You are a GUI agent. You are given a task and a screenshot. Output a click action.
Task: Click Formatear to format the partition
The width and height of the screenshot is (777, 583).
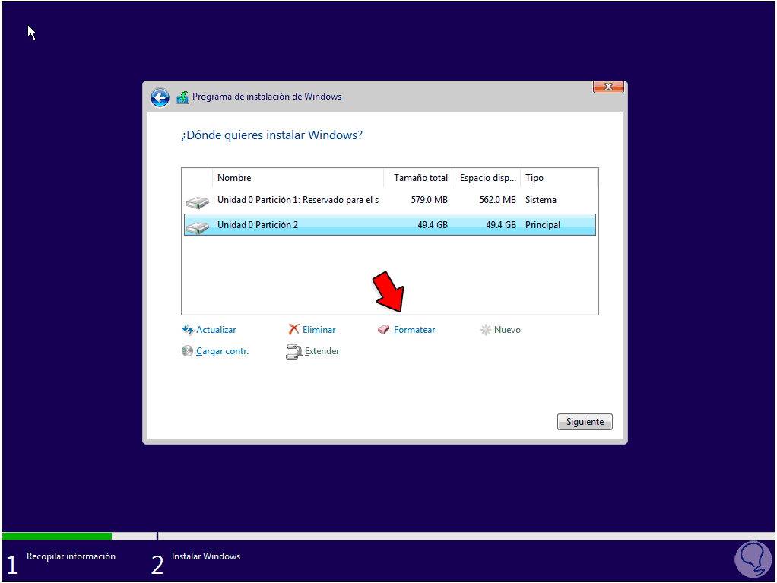click(414, 330)
